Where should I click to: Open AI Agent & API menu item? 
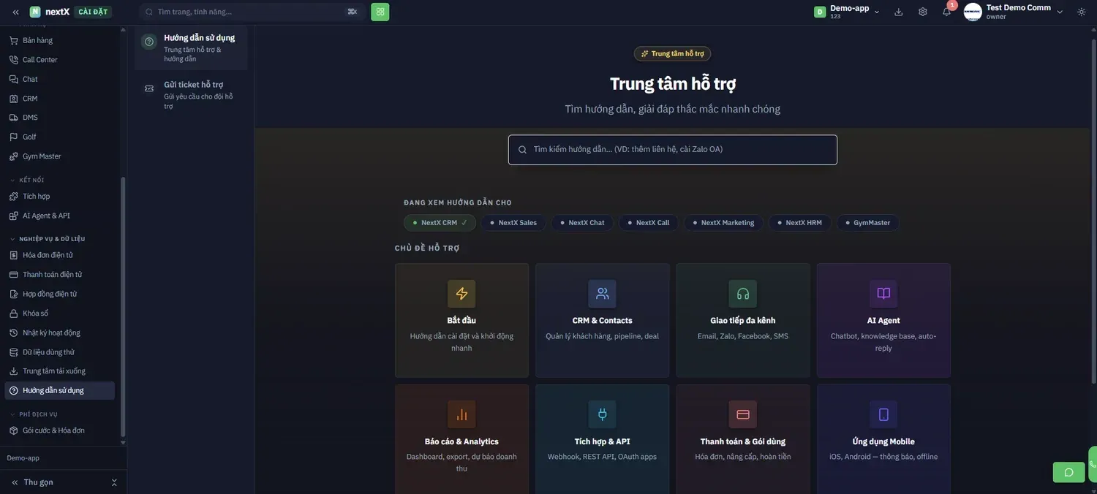[59, 216]
